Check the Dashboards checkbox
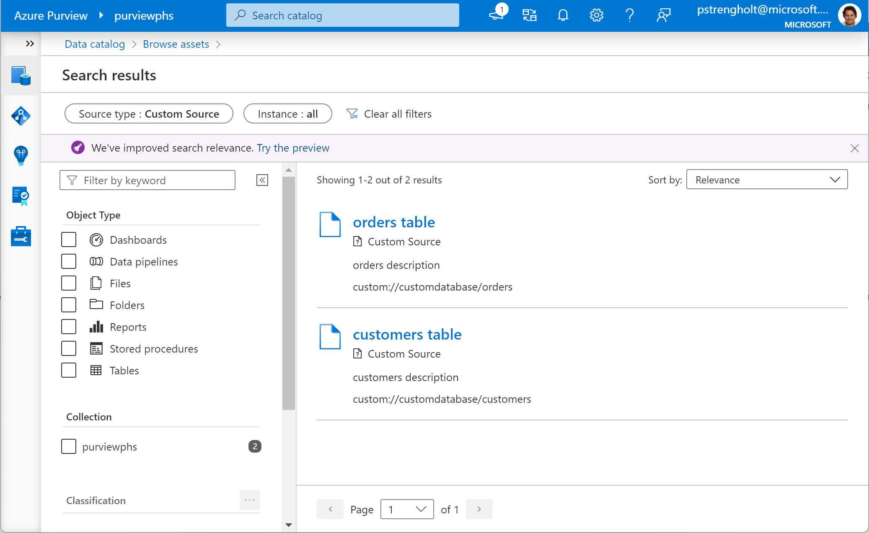 [x=69, y=240]
